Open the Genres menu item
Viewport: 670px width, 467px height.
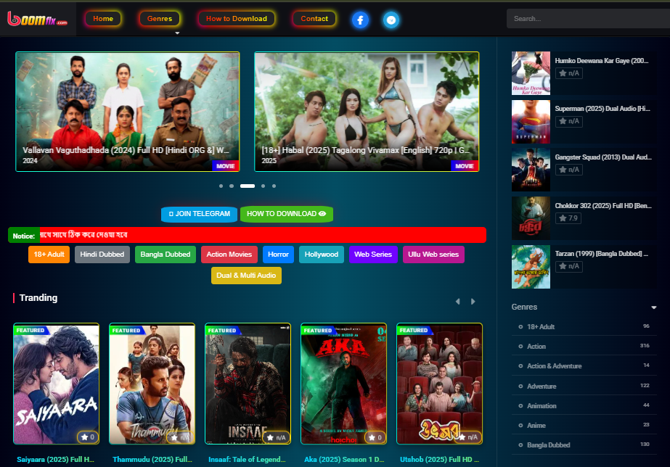[x=160, y=19]
